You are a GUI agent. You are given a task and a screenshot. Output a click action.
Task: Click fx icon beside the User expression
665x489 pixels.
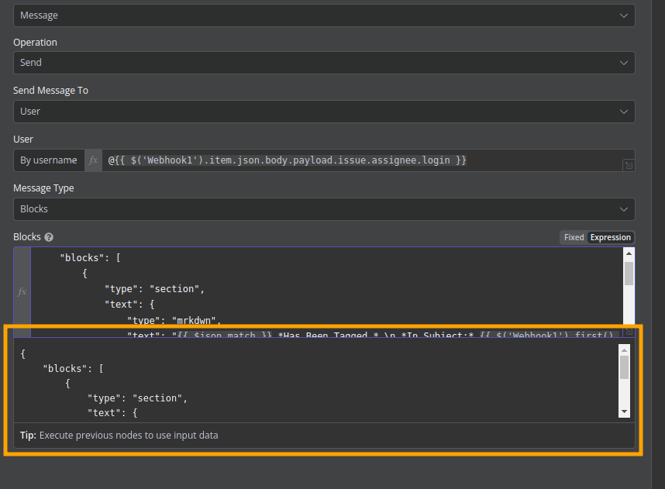93,160
